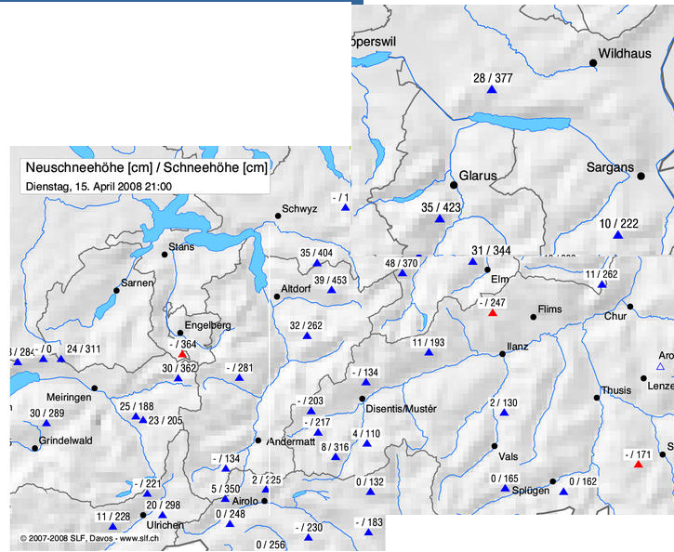Click the 0 / 256 snow value label
Viewport: 674px width, 552px height.
271,545
